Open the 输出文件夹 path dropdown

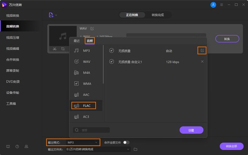point(98,149)
